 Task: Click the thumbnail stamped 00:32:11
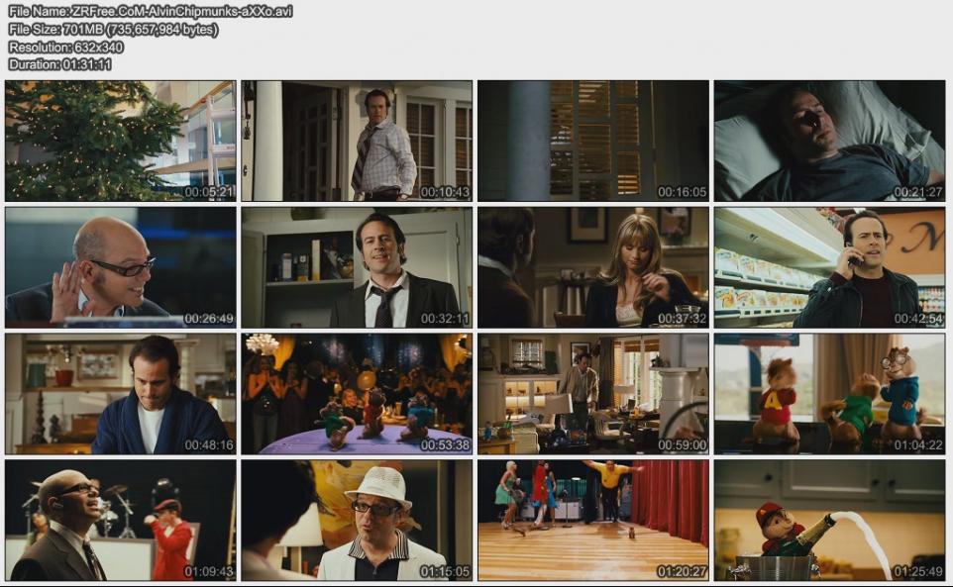357,267
